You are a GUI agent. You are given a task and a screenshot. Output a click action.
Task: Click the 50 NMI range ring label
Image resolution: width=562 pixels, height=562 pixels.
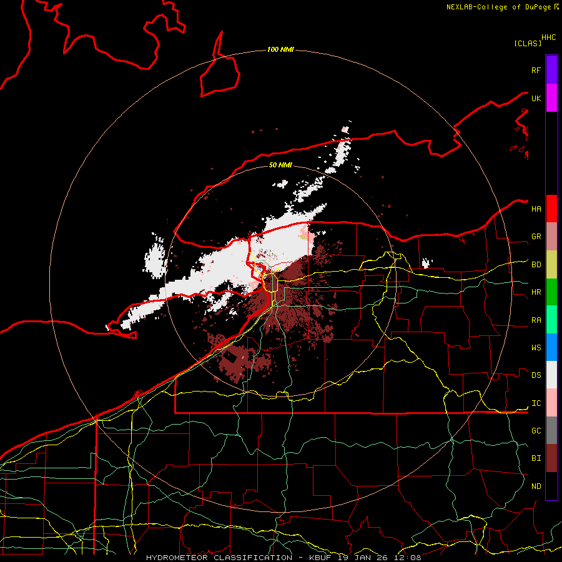click(280, 165)
